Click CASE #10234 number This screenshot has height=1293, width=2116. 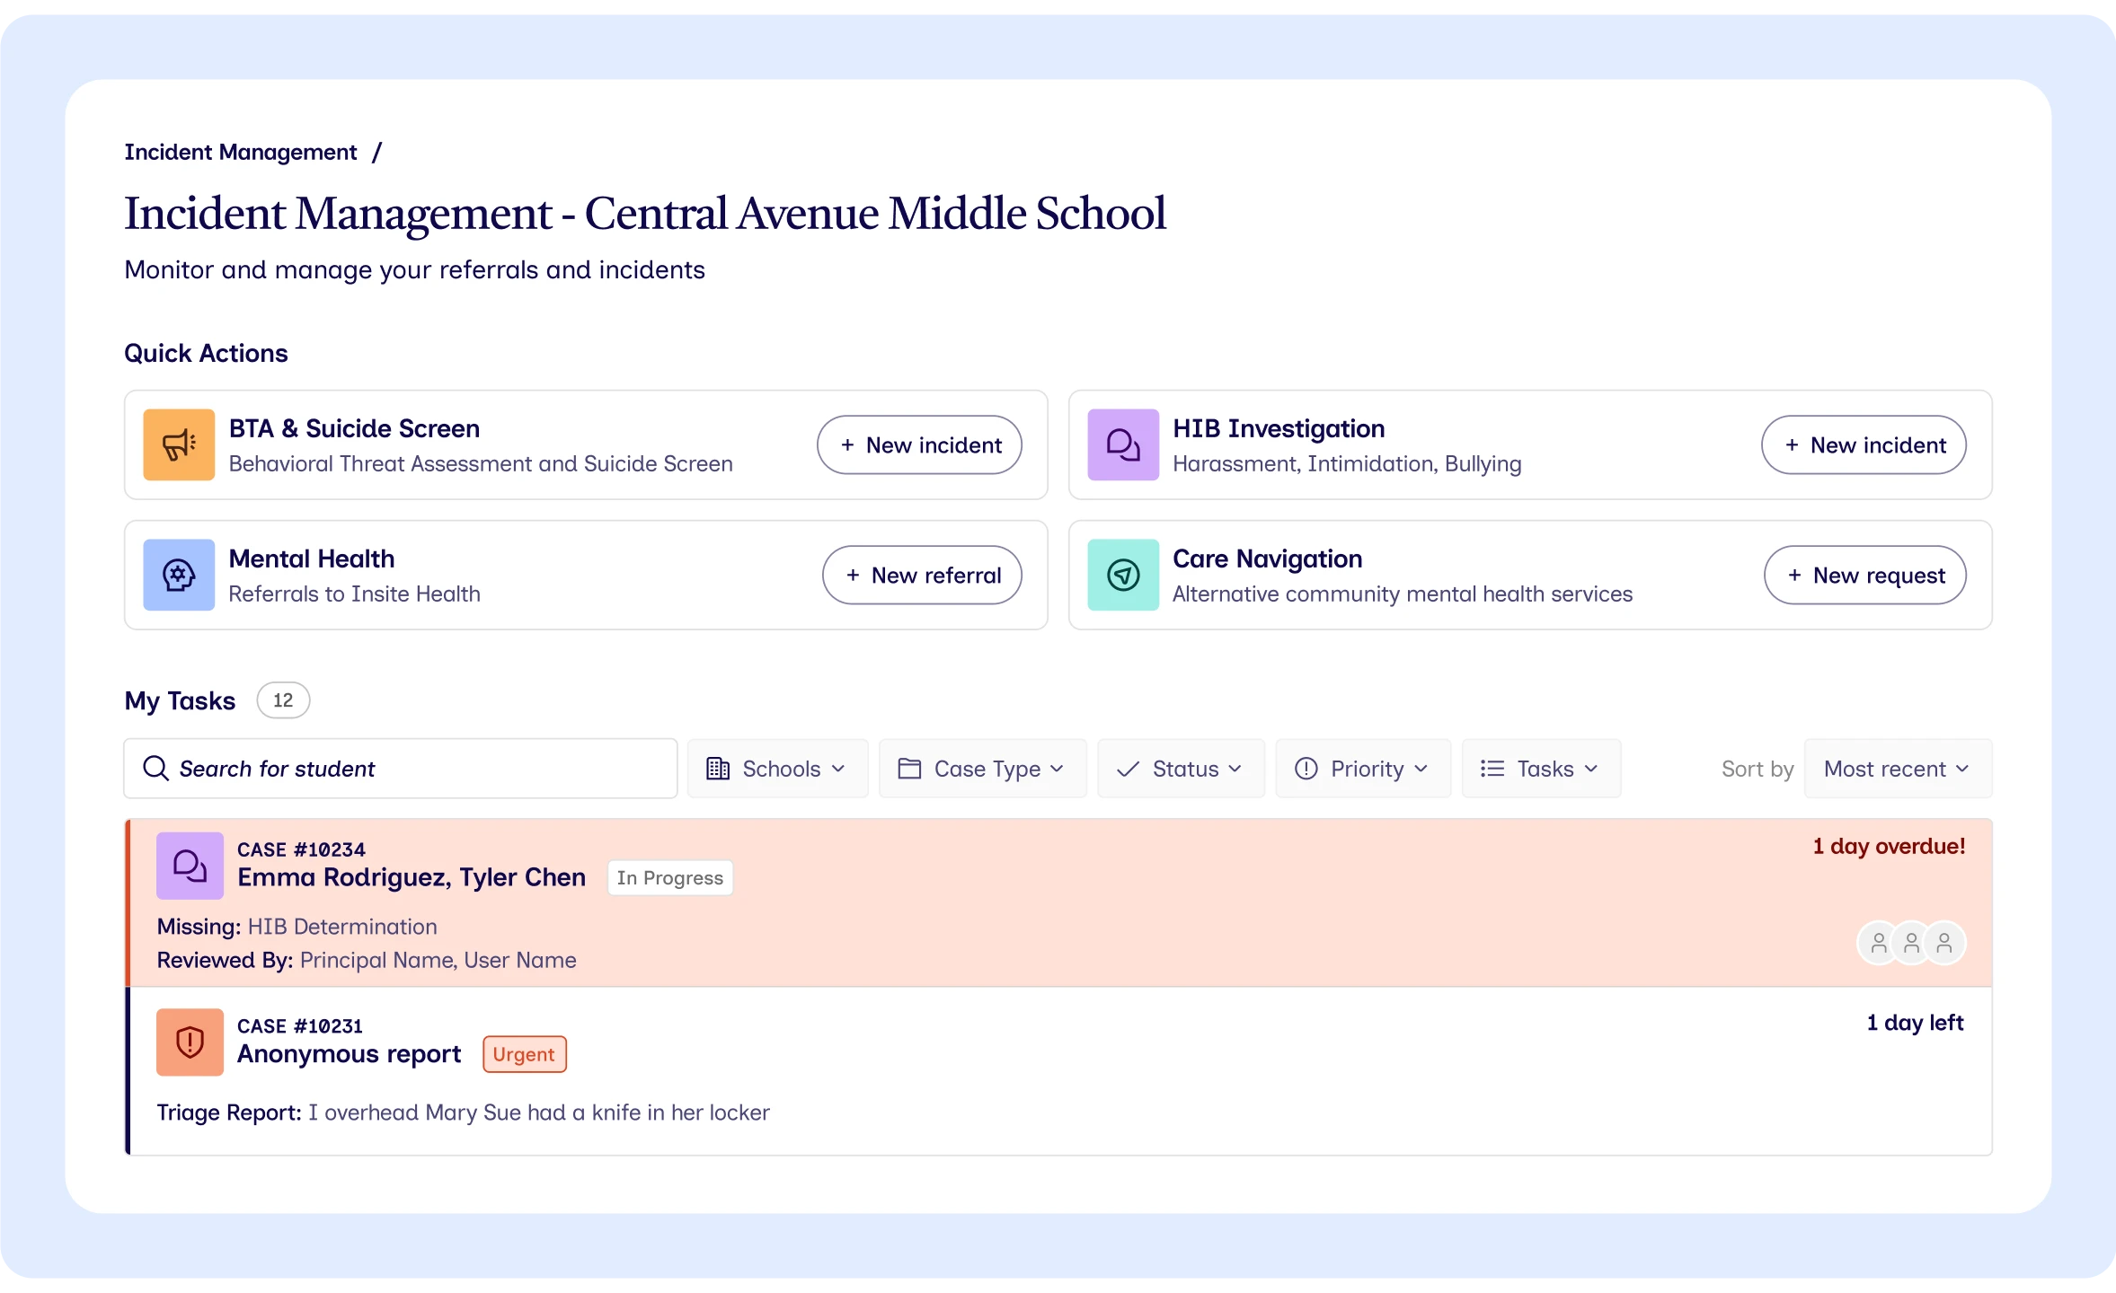301,849
